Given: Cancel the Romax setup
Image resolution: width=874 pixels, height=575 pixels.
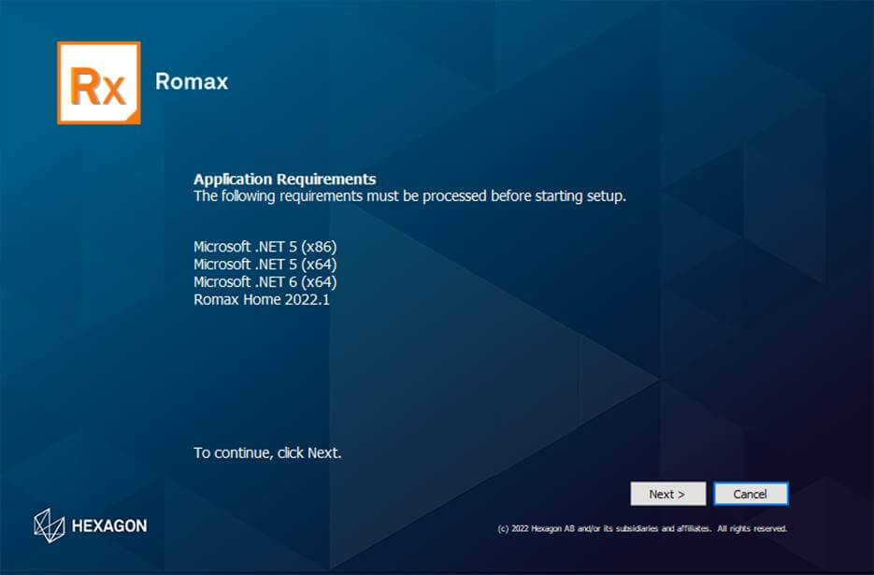Looking at the screenshot, I should click(750, 494).
